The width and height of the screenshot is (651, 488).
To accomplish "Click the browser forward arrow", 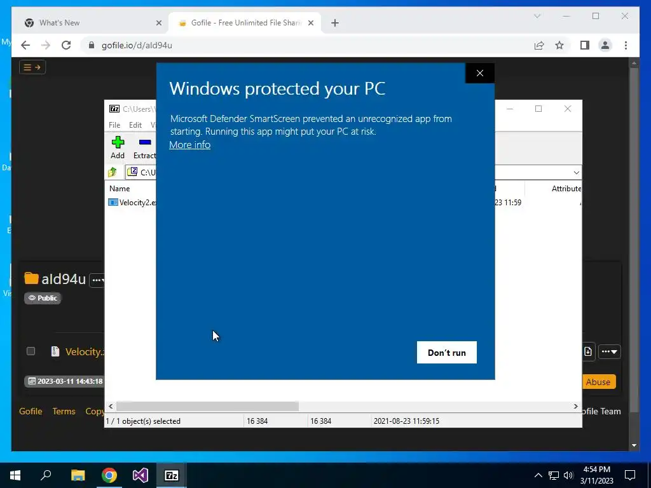I will [x=46, y=45].
